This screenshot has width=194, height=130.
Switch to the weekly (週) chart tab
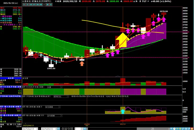coord(47,4)
